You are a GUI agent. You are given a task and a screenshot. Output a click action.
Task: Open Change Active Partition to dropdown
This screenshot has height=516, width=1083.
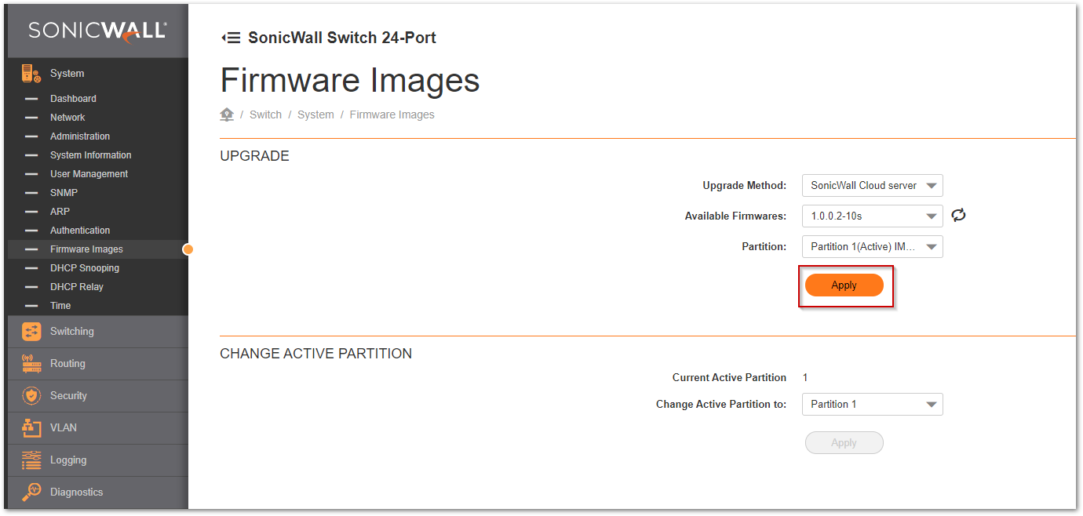click(872, 405)
